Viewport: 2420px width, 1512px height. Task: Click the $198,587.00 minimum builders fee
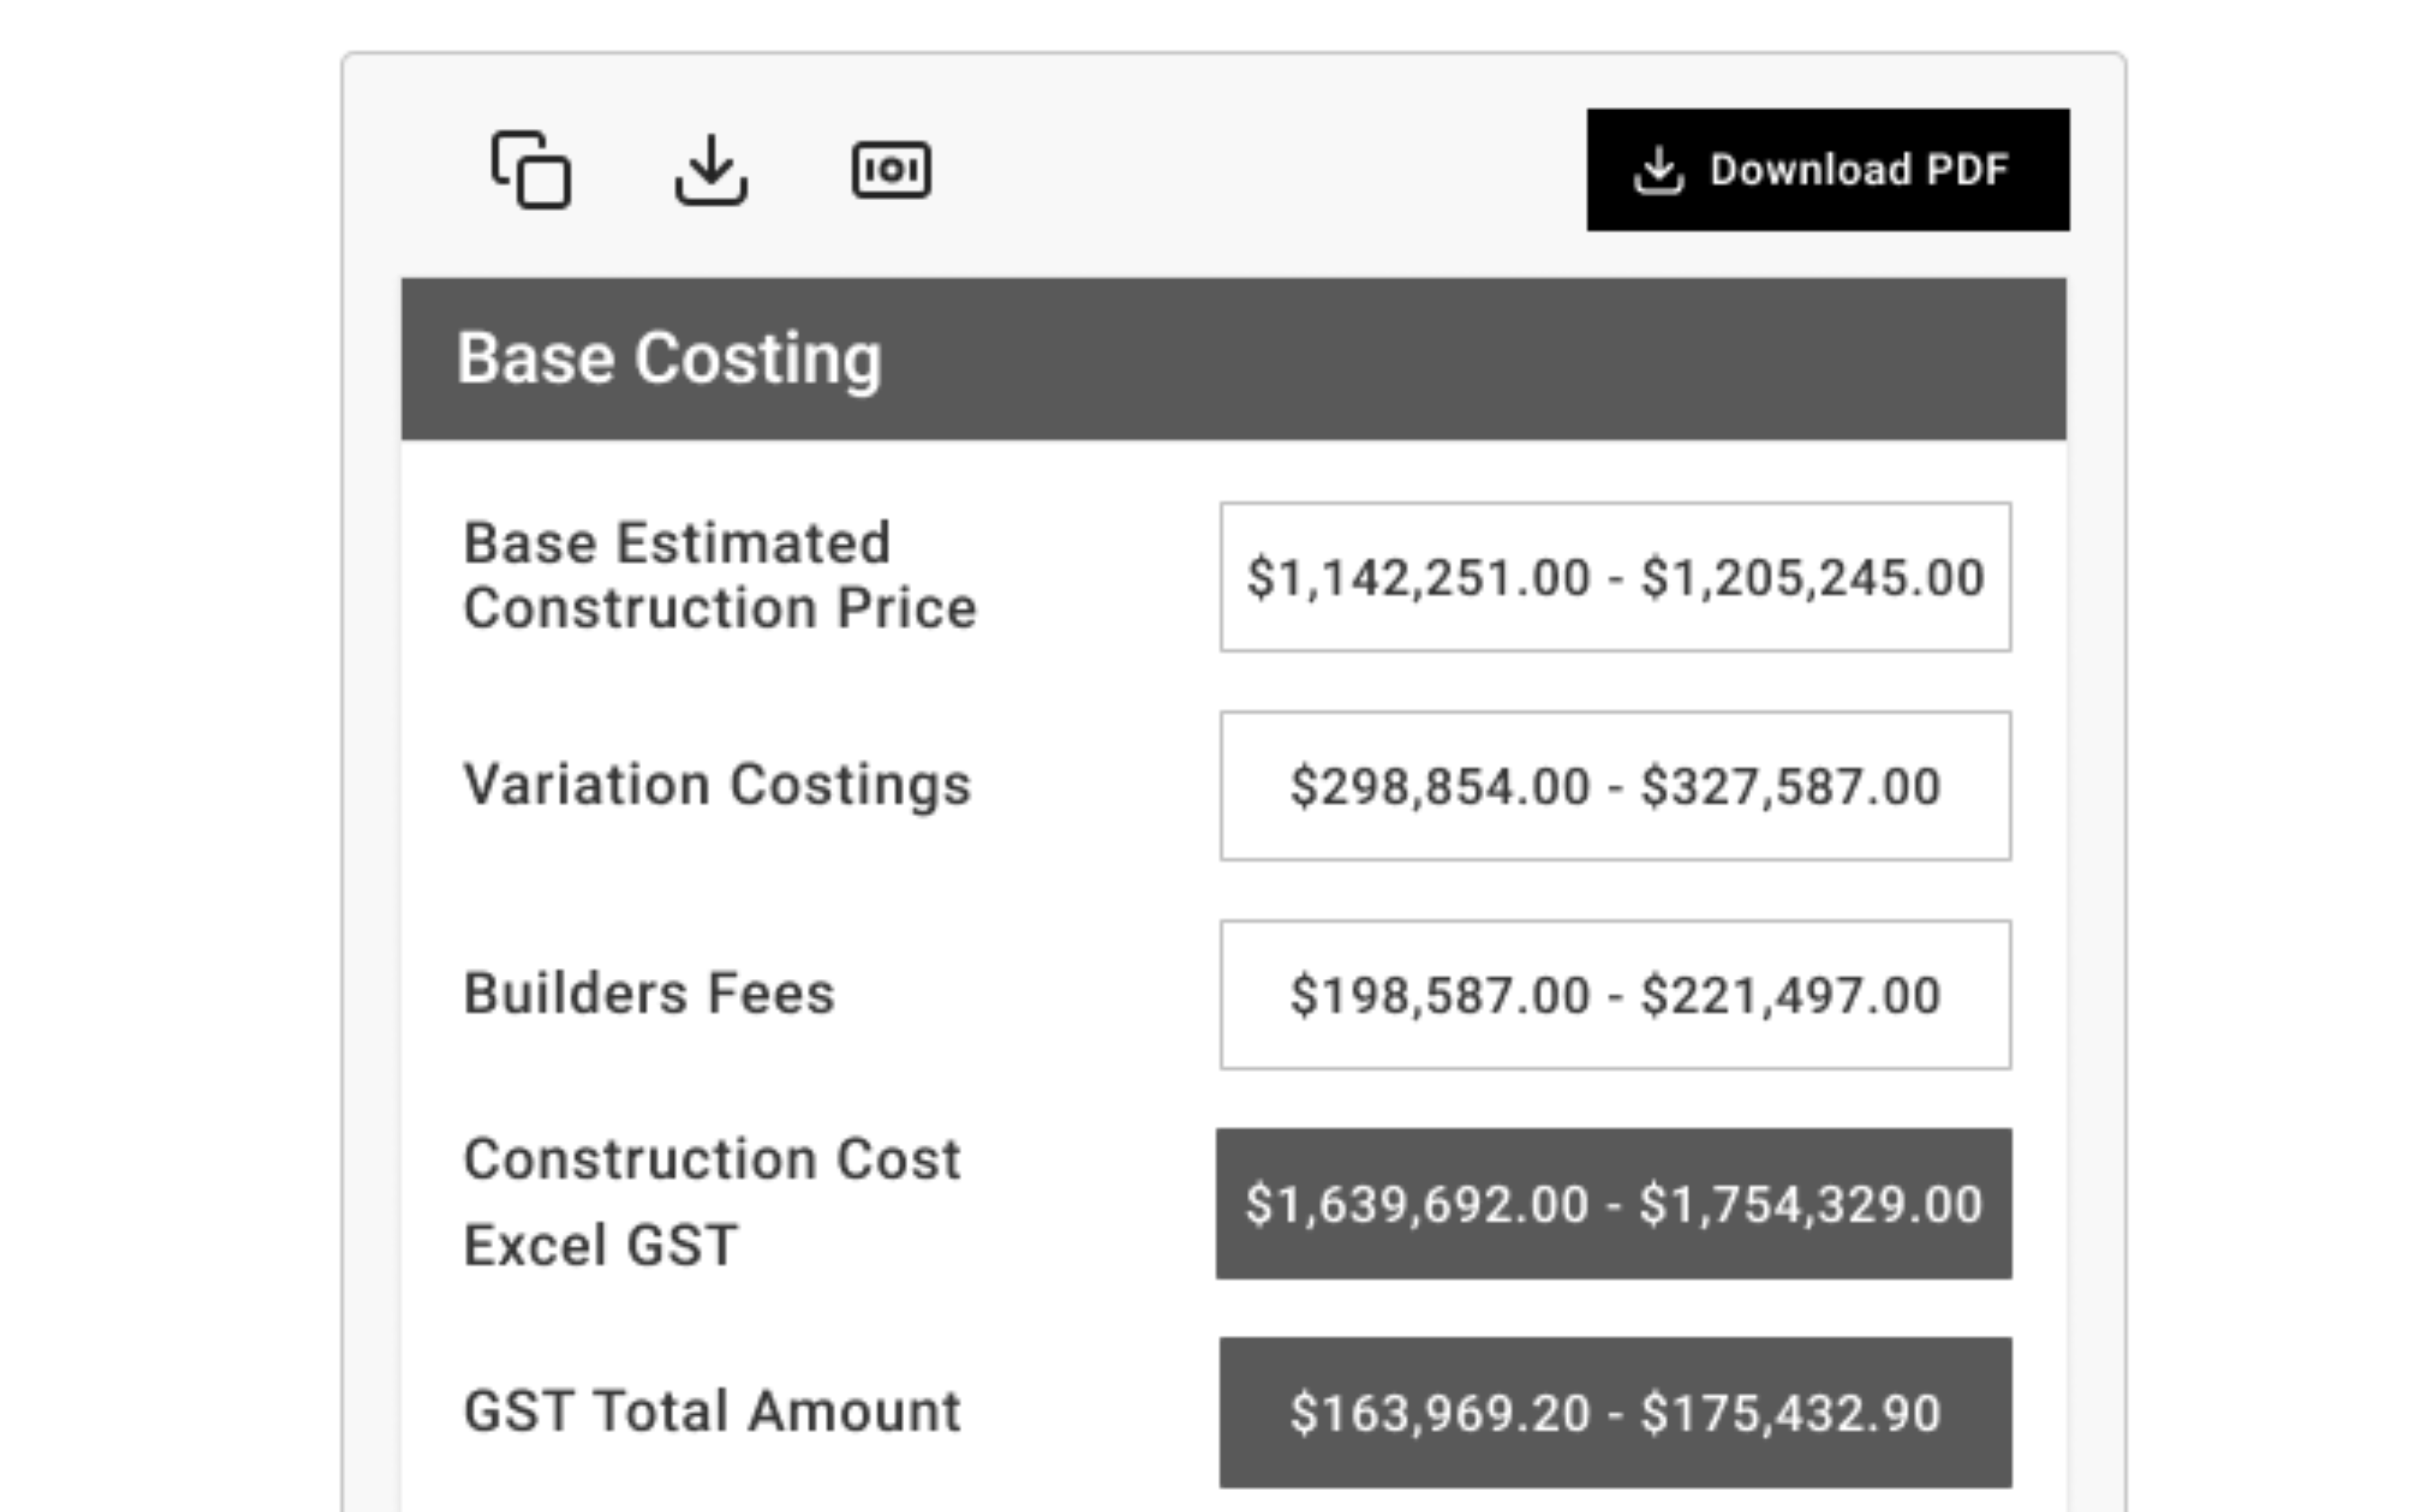[x=1439, y=996]
